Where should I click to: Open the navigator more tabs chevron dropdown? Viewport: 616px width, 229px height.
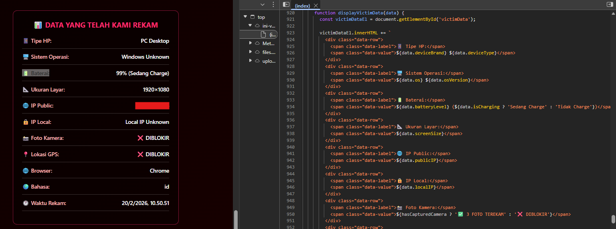pos(263,4)
